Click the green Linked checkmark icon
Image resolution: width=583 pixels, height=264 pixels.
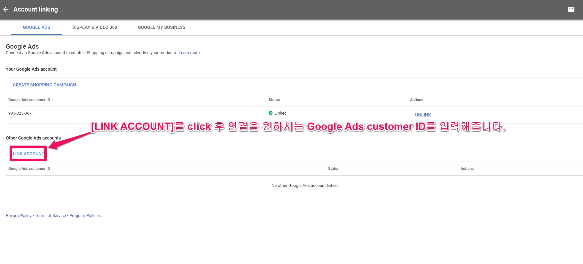tap(271, 113)
